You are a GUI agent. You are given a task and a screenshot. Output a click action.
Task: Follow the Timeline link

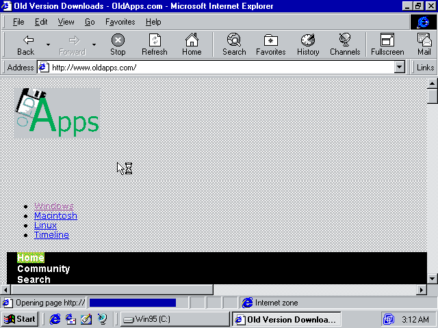click(51, 234)
